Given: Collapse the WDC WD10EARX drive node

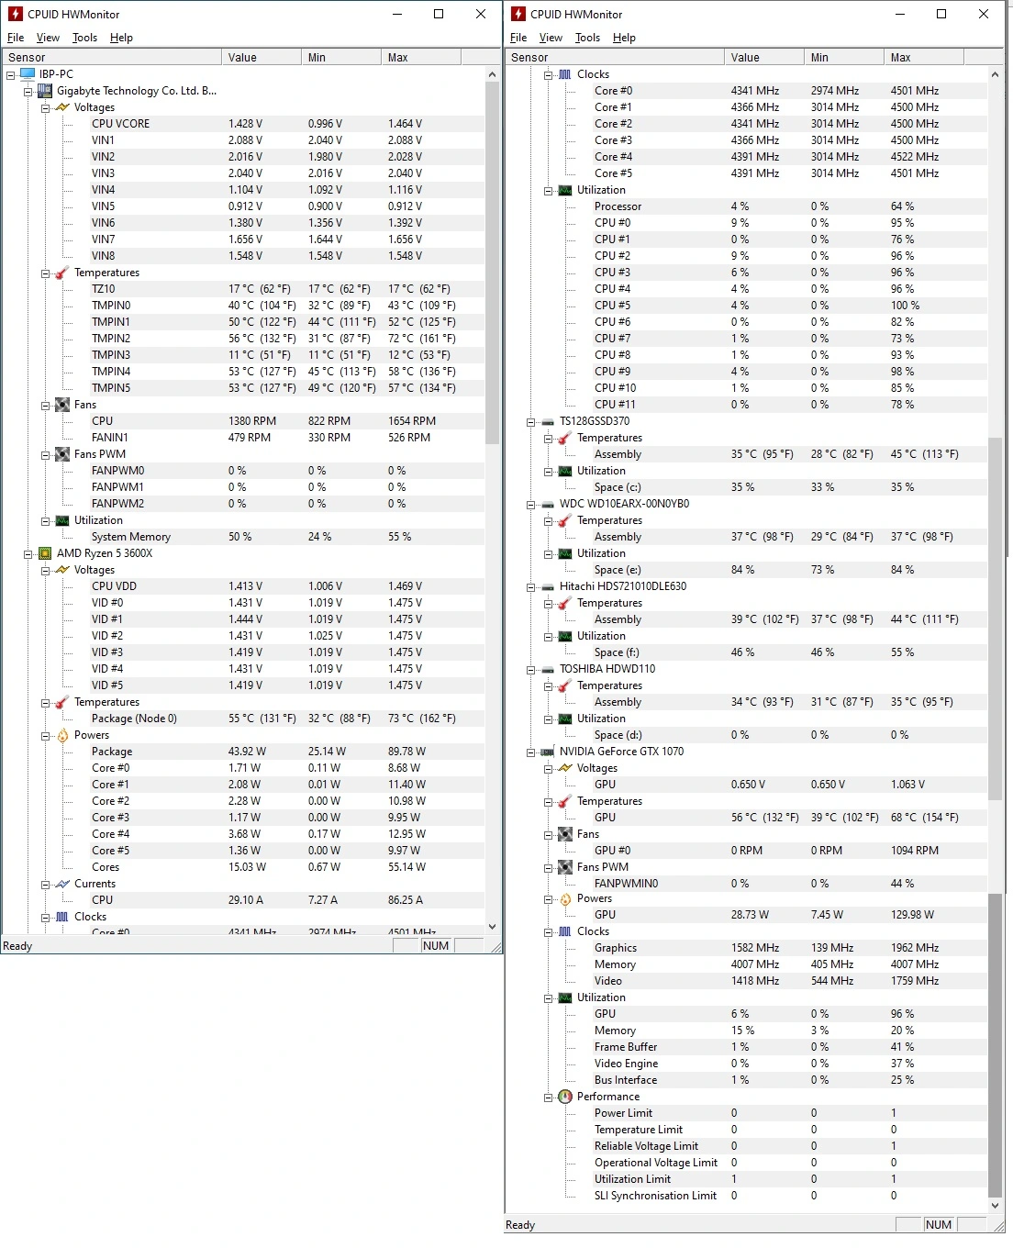Looking at the screenshot, I should pos(531,504).
